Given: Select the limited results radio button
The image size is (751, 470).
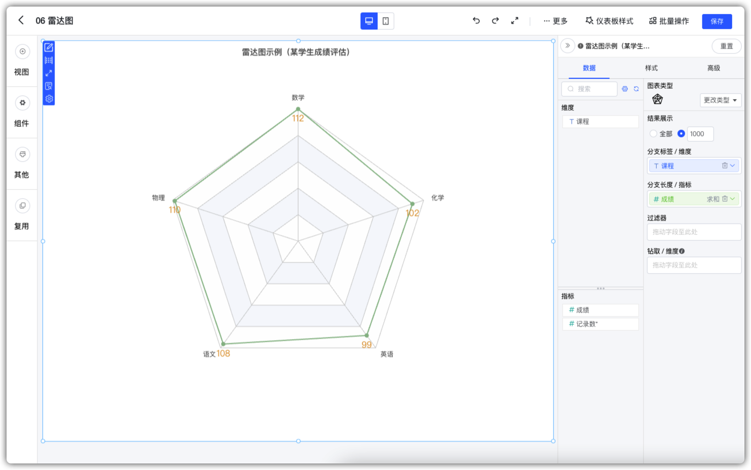Looking at the screenshot, I should pyautogui.click(x=681, y=133).
